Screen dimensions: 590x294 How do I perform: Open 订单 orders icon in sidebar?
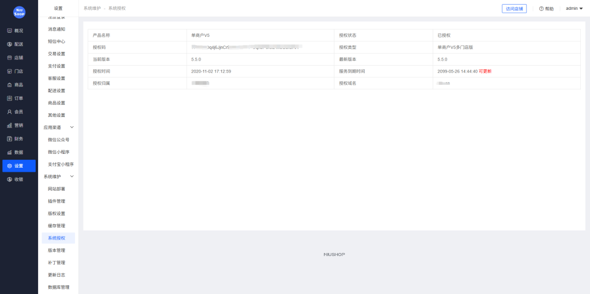10,98
